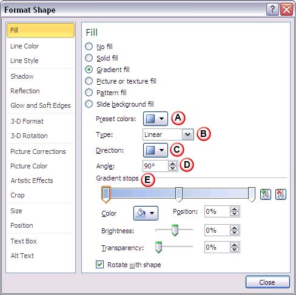This screenshot has height=295, width=296.
Task: Click the gradient stop Position field
Action: 217,211
